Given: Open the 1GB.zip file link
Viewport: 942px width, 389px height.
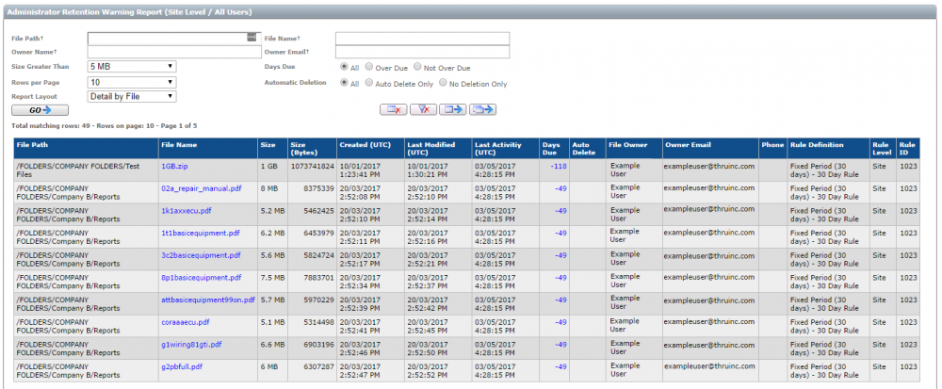Looking at the screenshot, I should [174, 166].
